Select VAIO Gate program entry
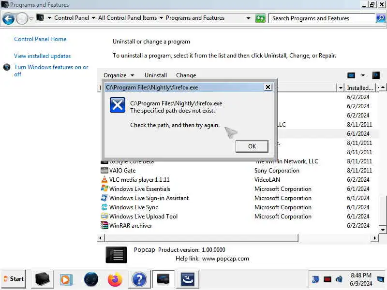This screenshot has height=290, width=387. pyautogui.click(x=122, y=171)
